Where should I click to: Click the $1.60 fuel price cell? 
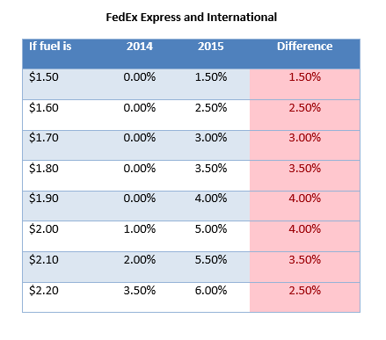[x=44, y=108]
